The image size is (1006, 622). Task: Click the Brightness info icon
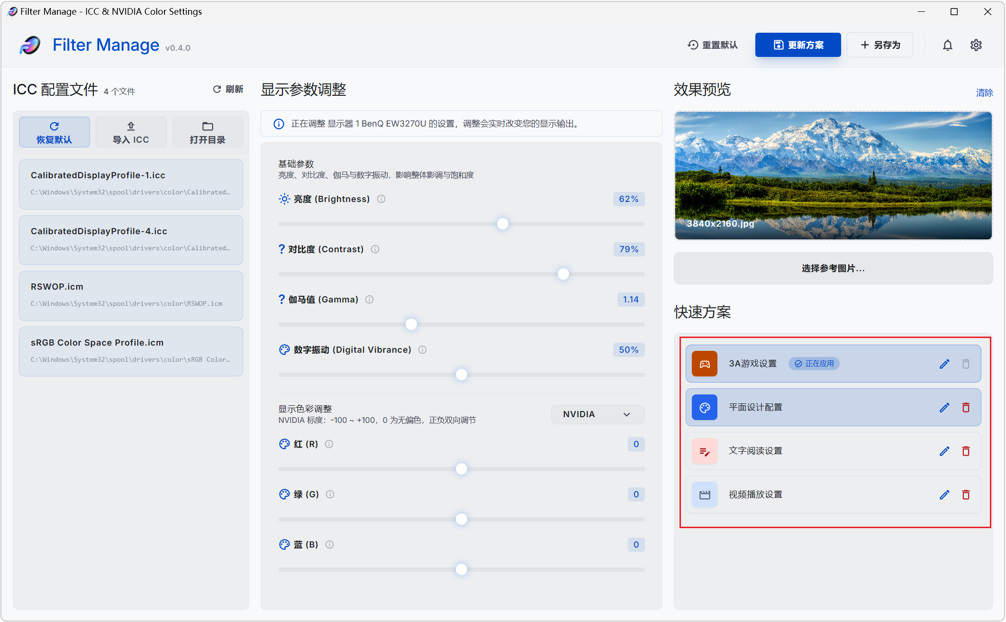(x=381, y=199)
